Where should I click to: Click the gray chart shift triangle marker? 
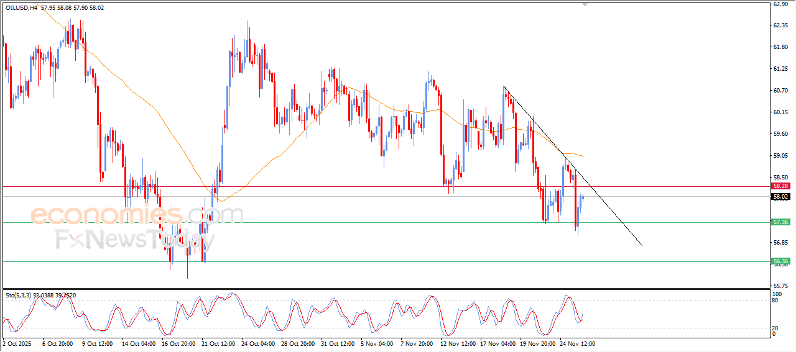tap(585, 4)
